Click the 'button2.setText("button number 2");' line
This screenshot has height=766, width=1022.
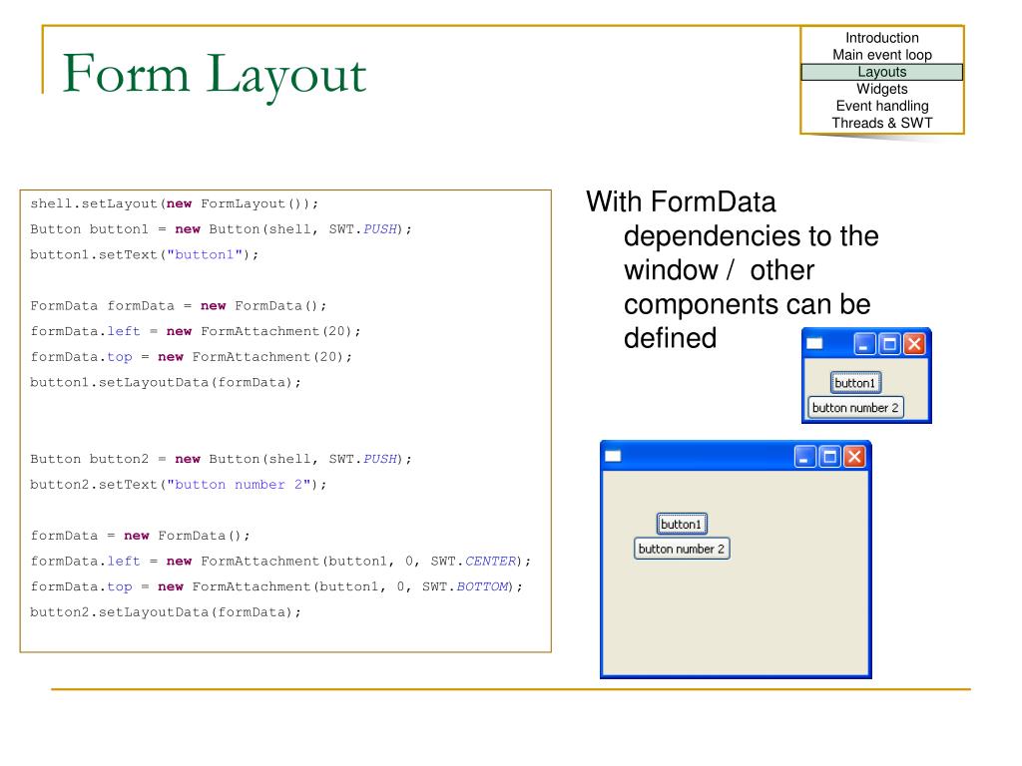[x=178, y=485]
